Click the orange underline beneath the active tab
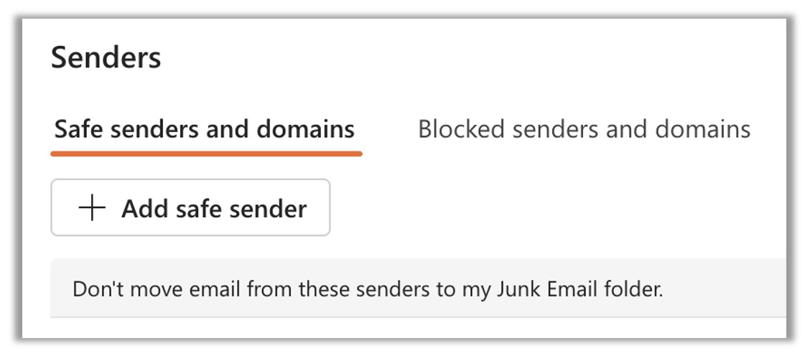 tap(206, 153)
